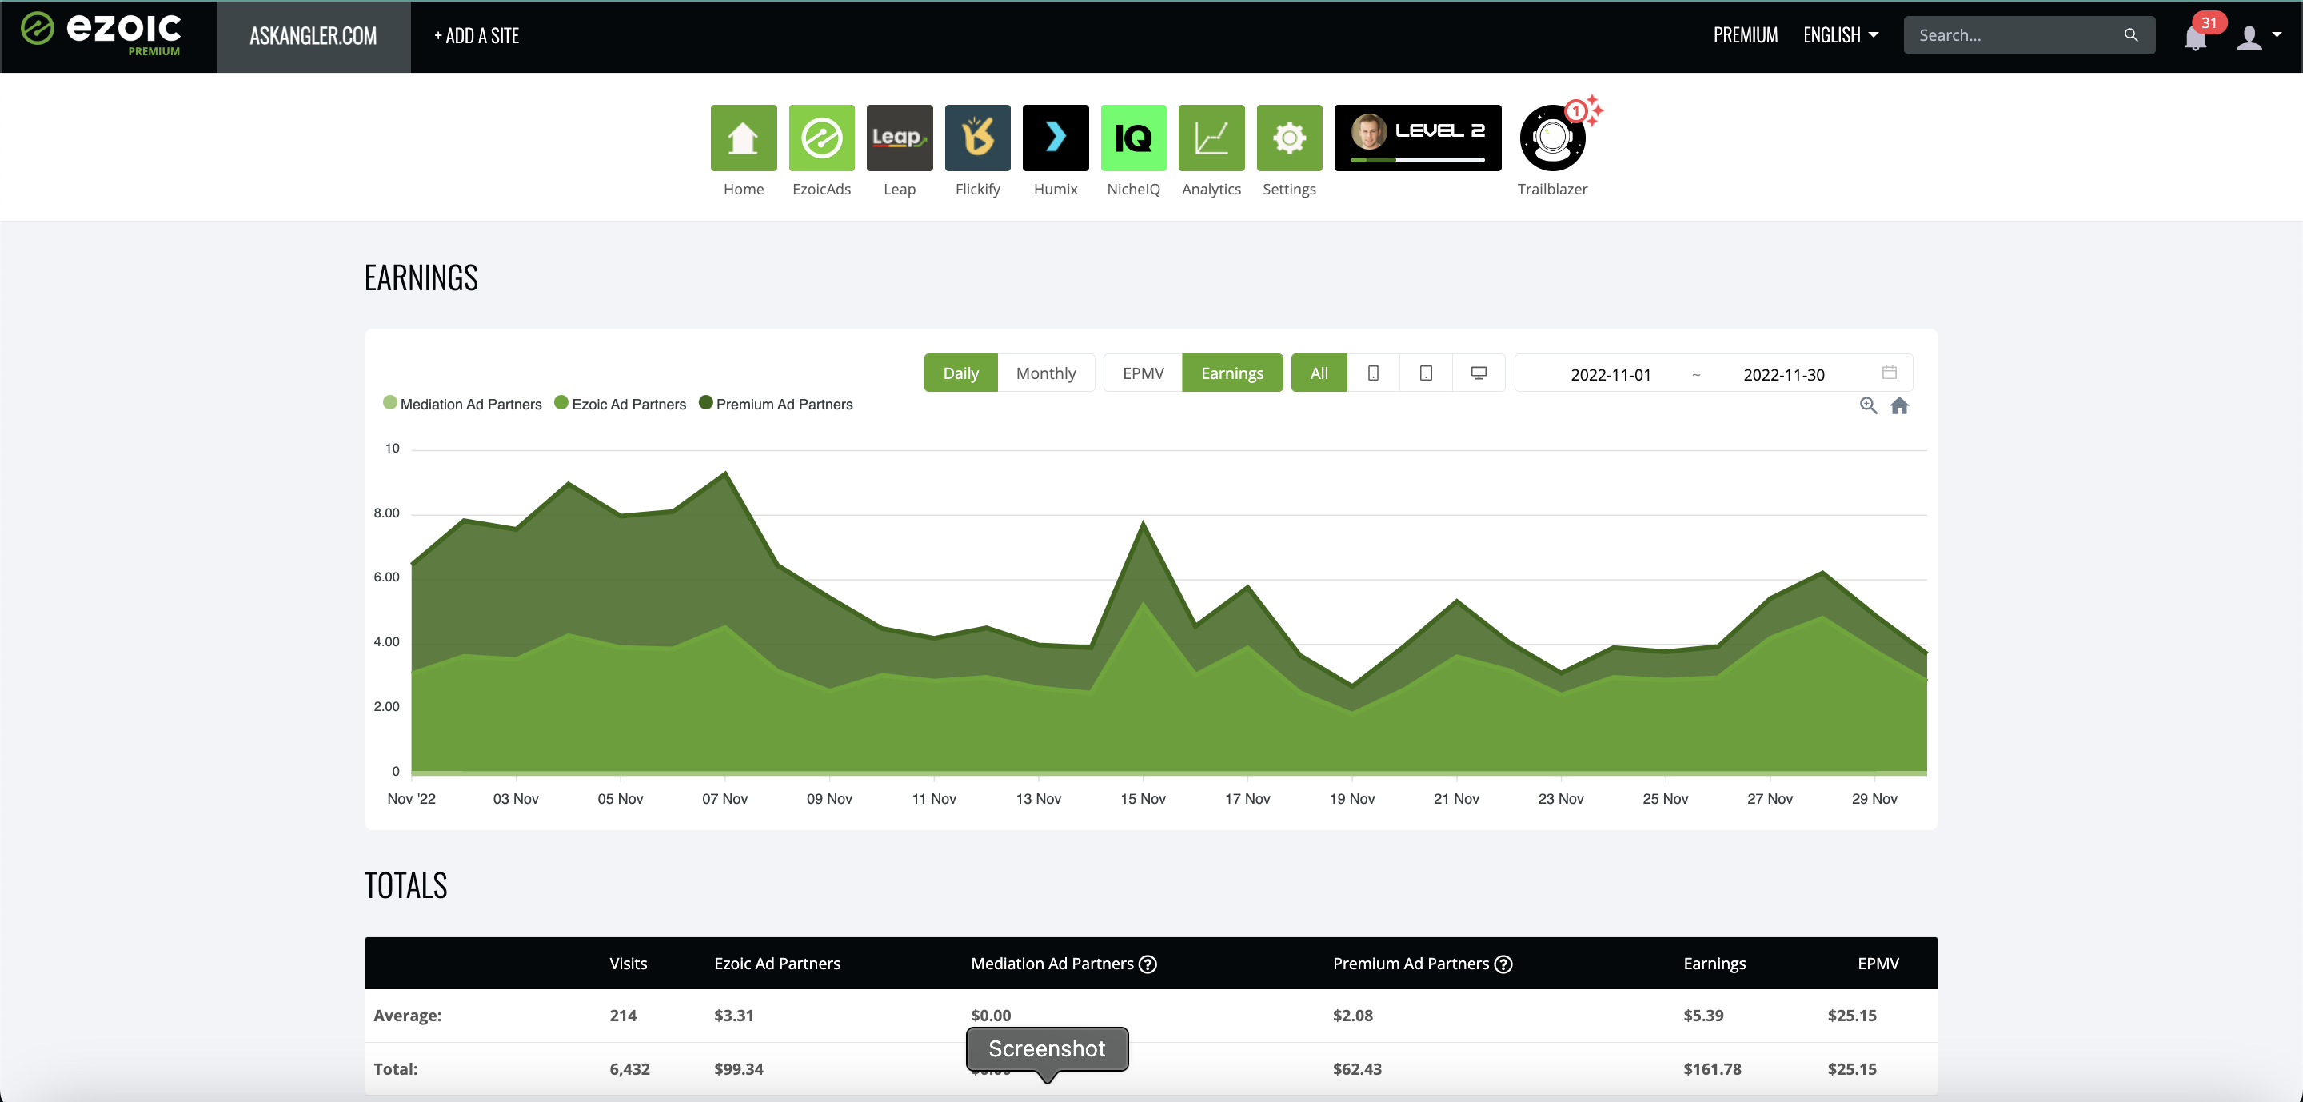Show help for Mediation Ad Partners
The width and height of the screenshot is (2303, 1102).
pyautogui.click(x=1148, y=964)
